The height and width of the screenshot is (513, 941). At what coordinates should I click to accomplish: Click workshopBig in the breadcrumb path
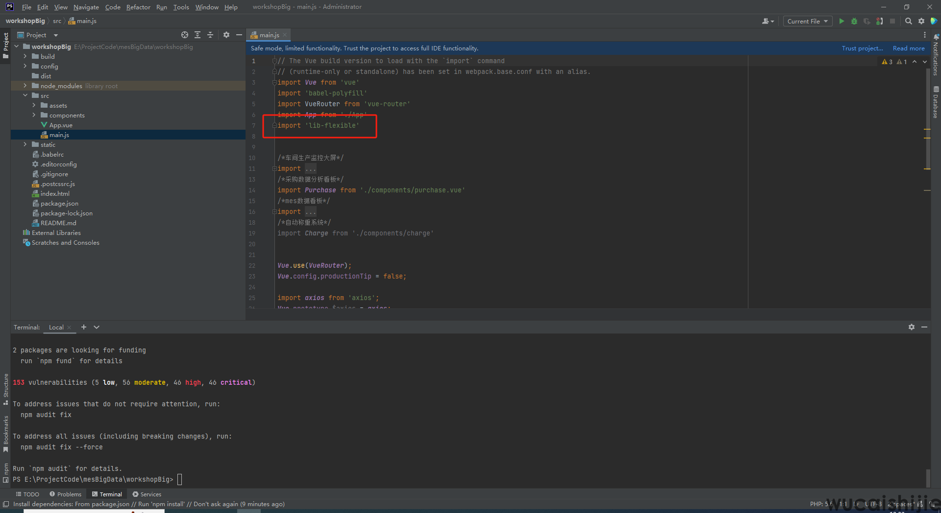pos(25,21)
